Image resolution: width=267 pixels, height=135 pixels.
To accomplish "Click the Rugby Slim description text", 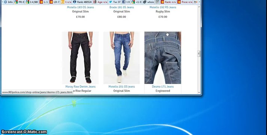I will [x=163, y=11].
